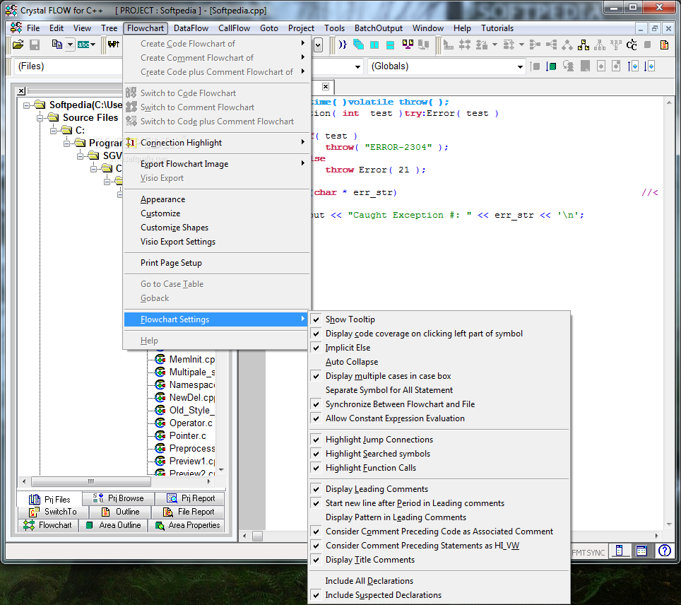
Task: Click the 'CC' toolbar icon
Action: [632, 45]
